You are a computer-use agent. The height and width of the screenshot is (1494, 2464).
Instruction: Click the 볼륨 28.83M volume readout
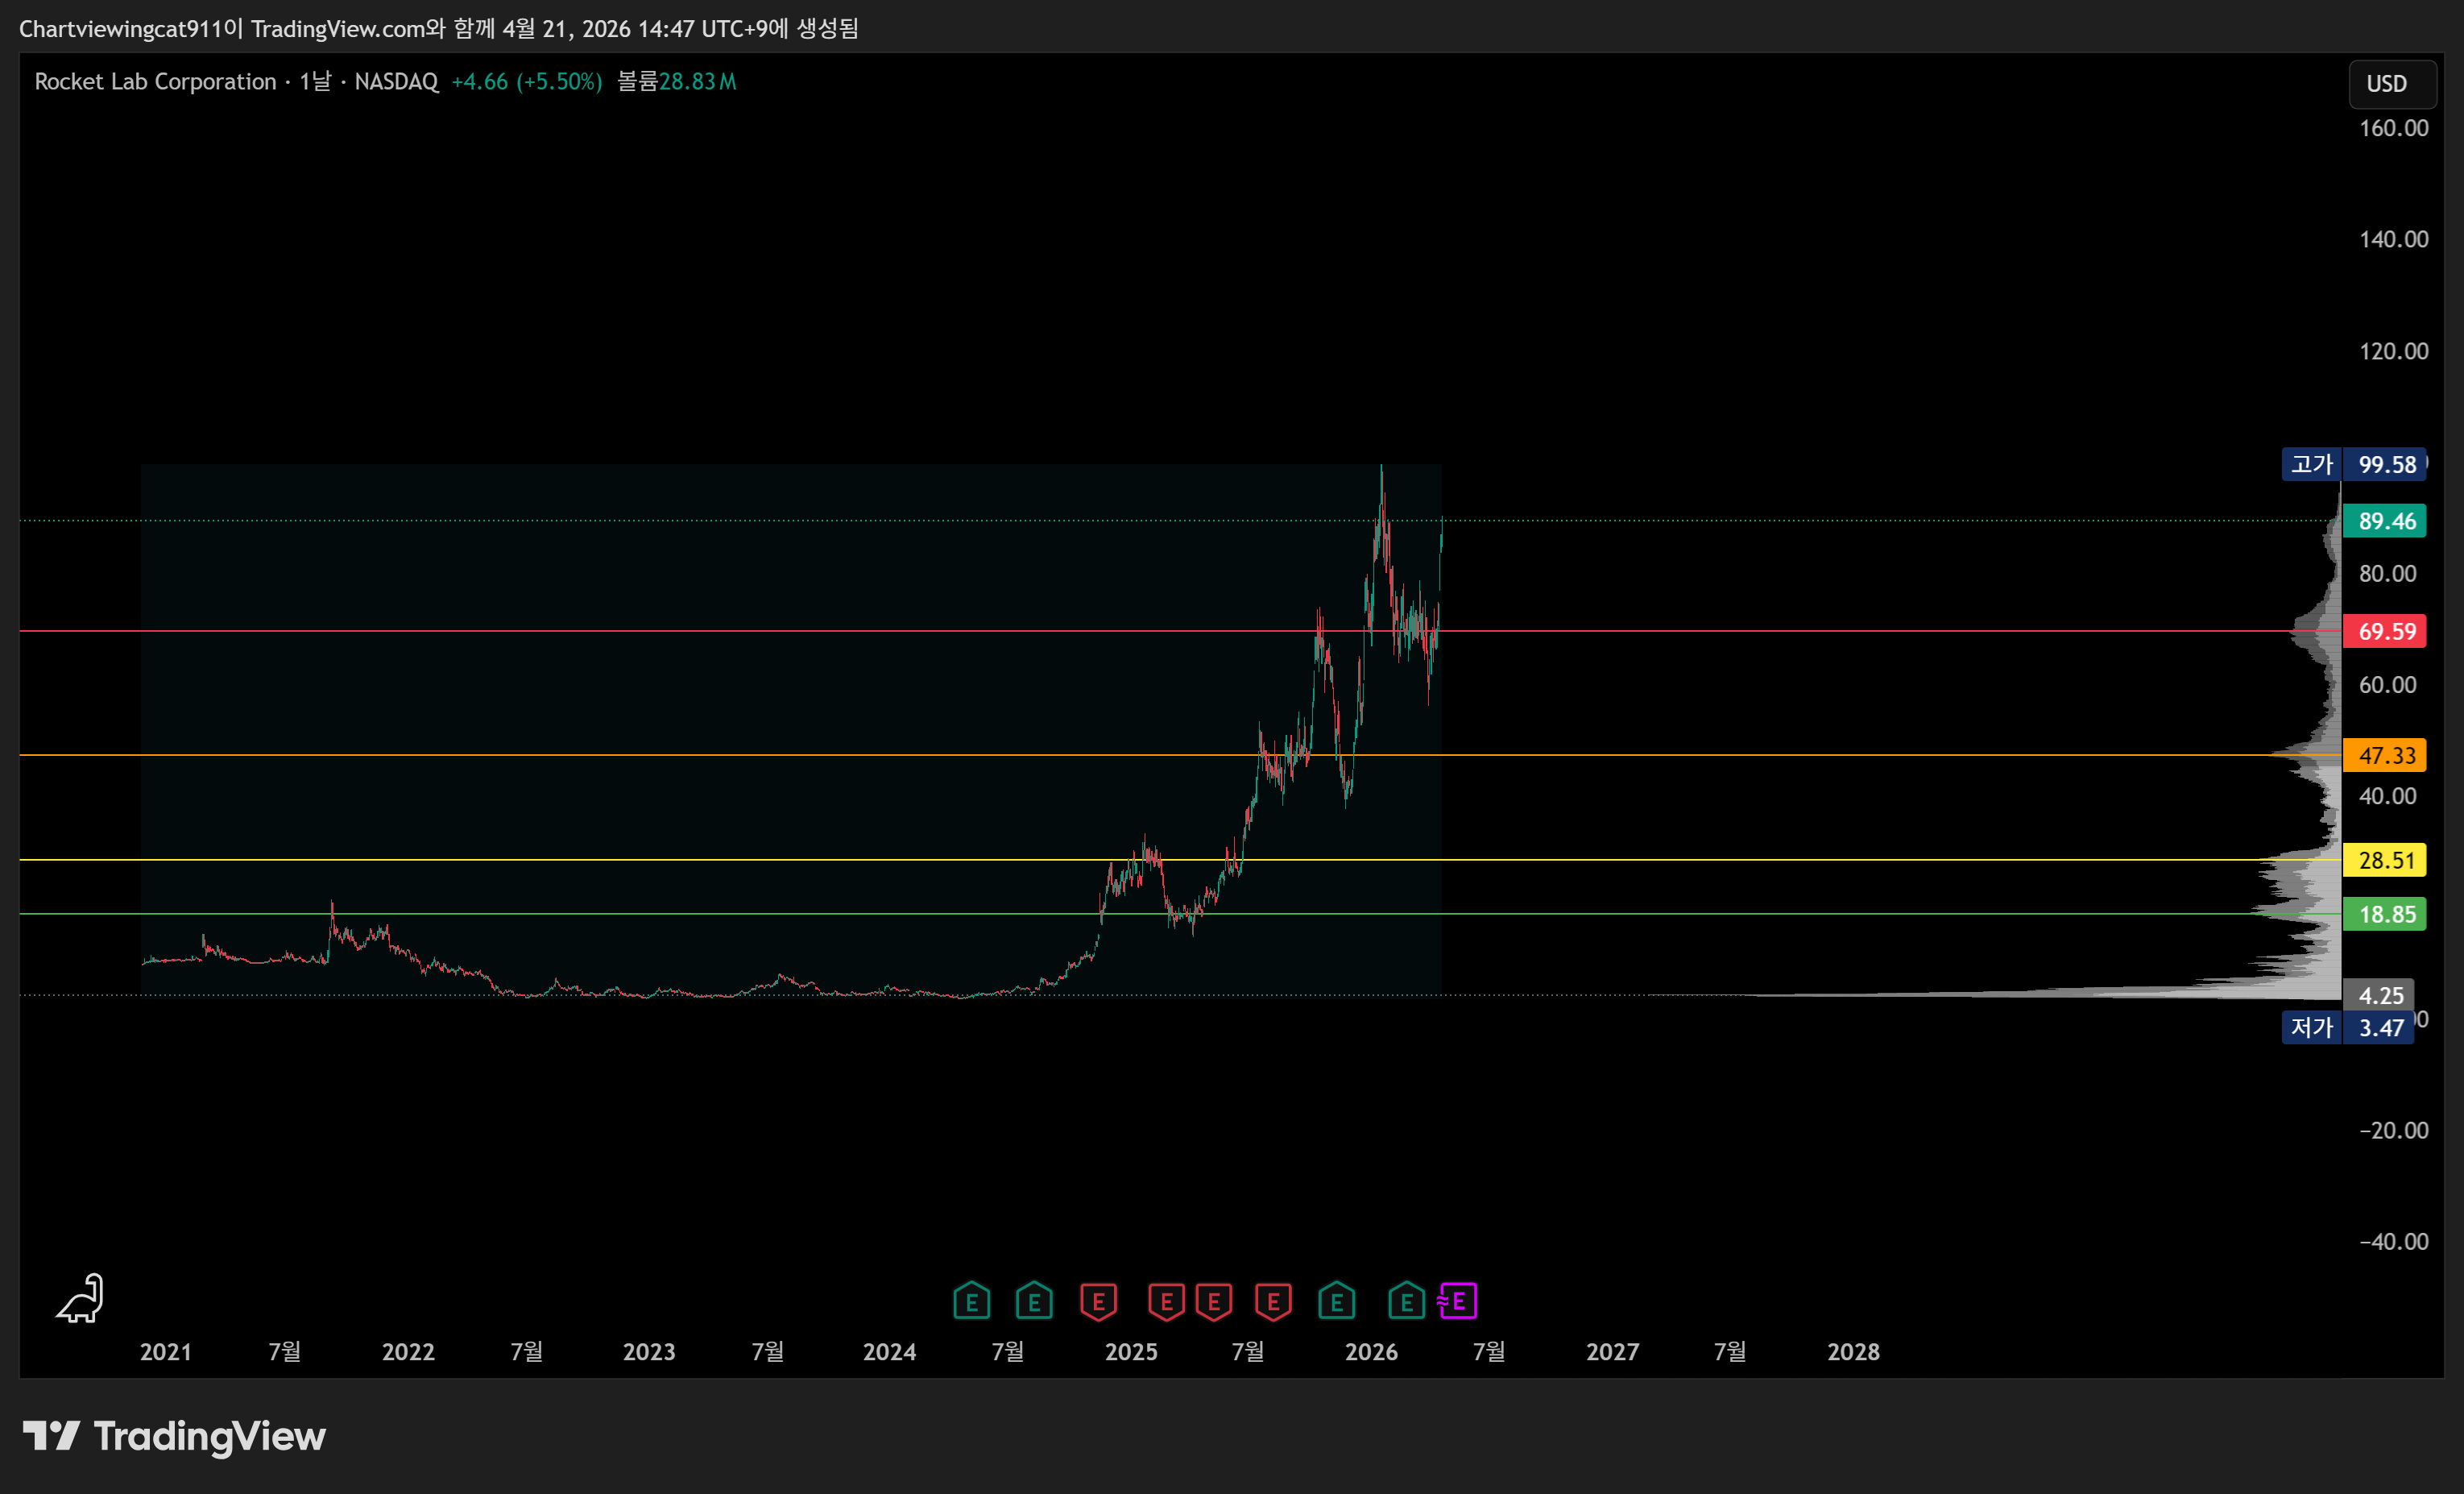coord(676,82)
